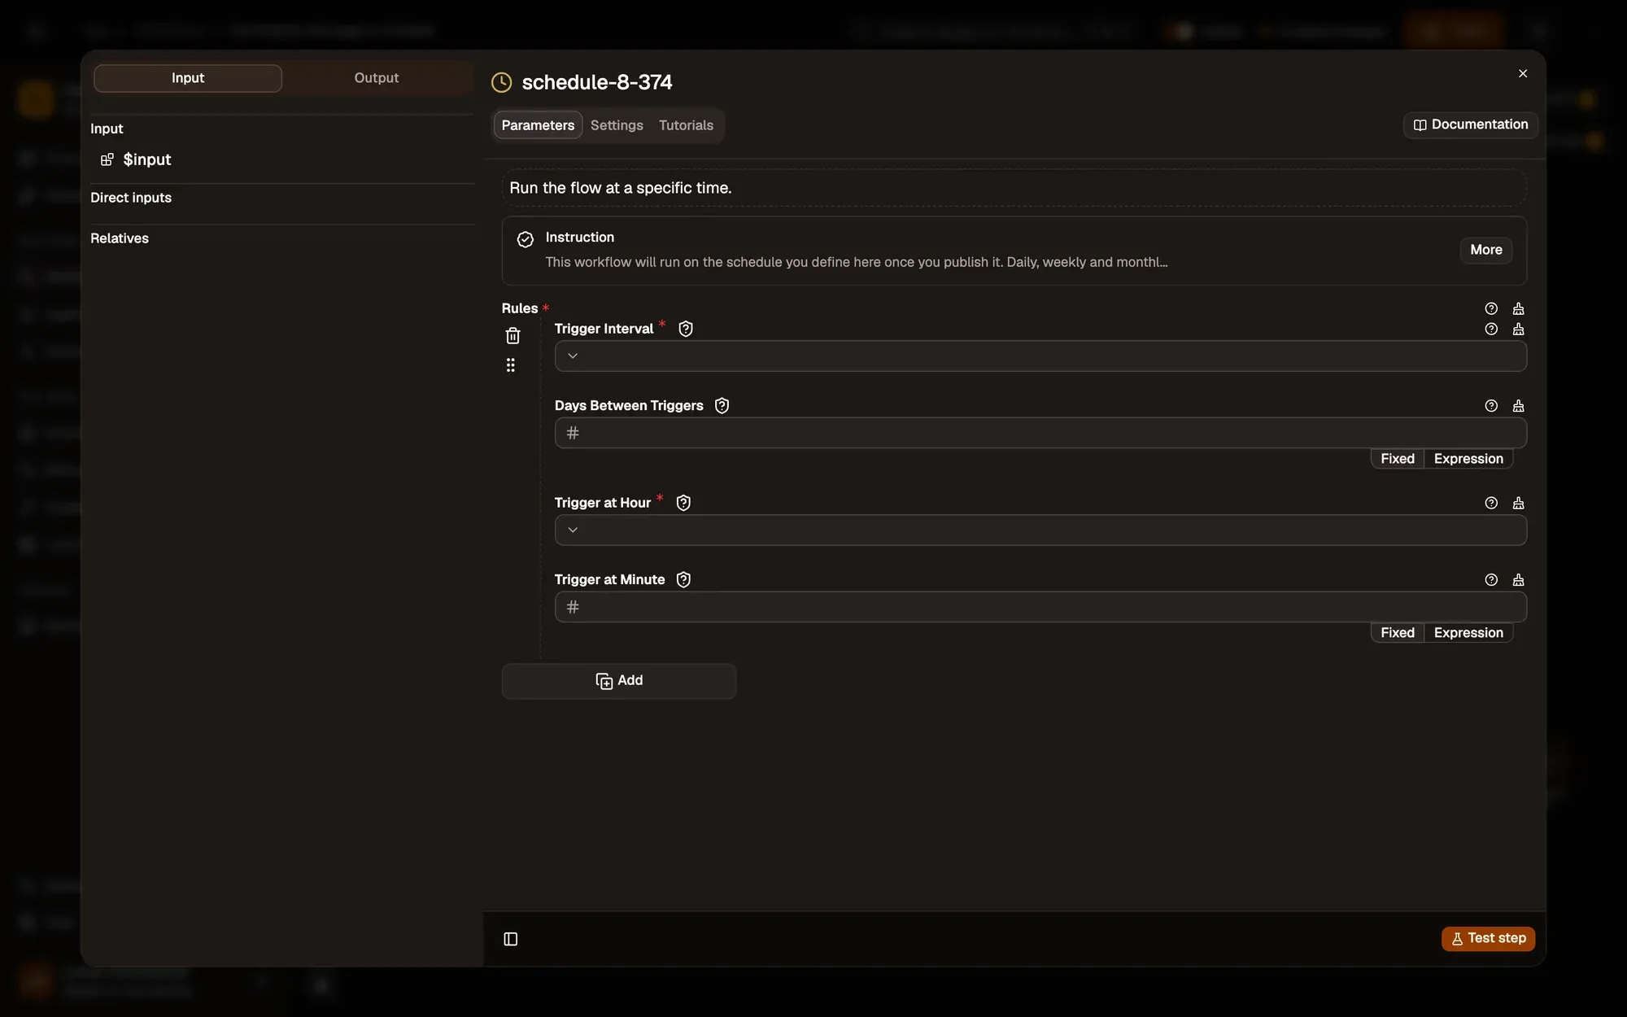The height and width of the screenshot is (1017, 1627).
Task: Set Days Between Triggers to Expression mode
Action: point(1468,459)
